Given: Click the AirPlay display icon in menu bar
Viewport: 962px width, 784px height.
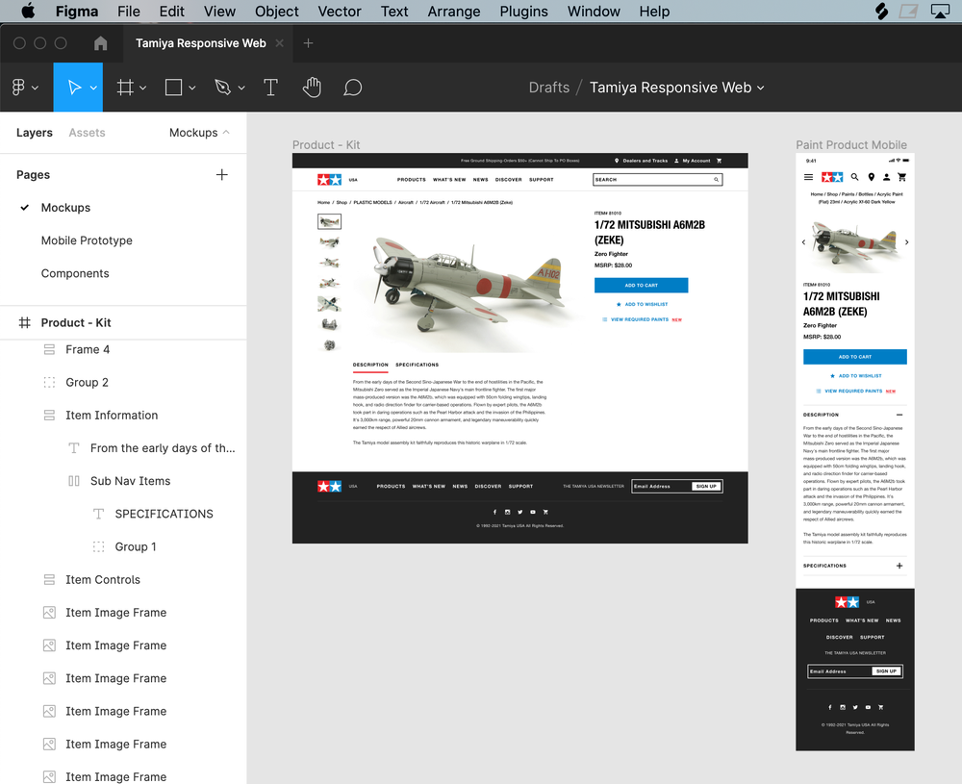Looking at the screenshot, I should coord(940,11).
